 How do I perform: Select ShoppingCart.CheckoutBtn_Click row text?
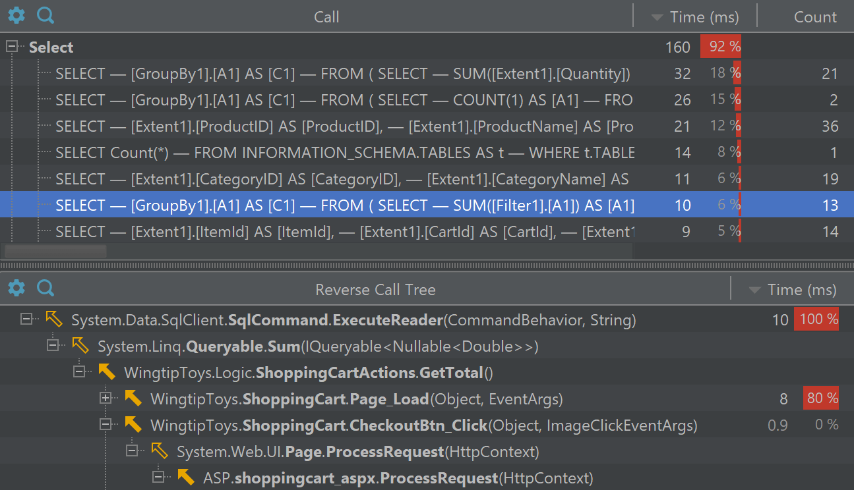(x=424, y=425)
